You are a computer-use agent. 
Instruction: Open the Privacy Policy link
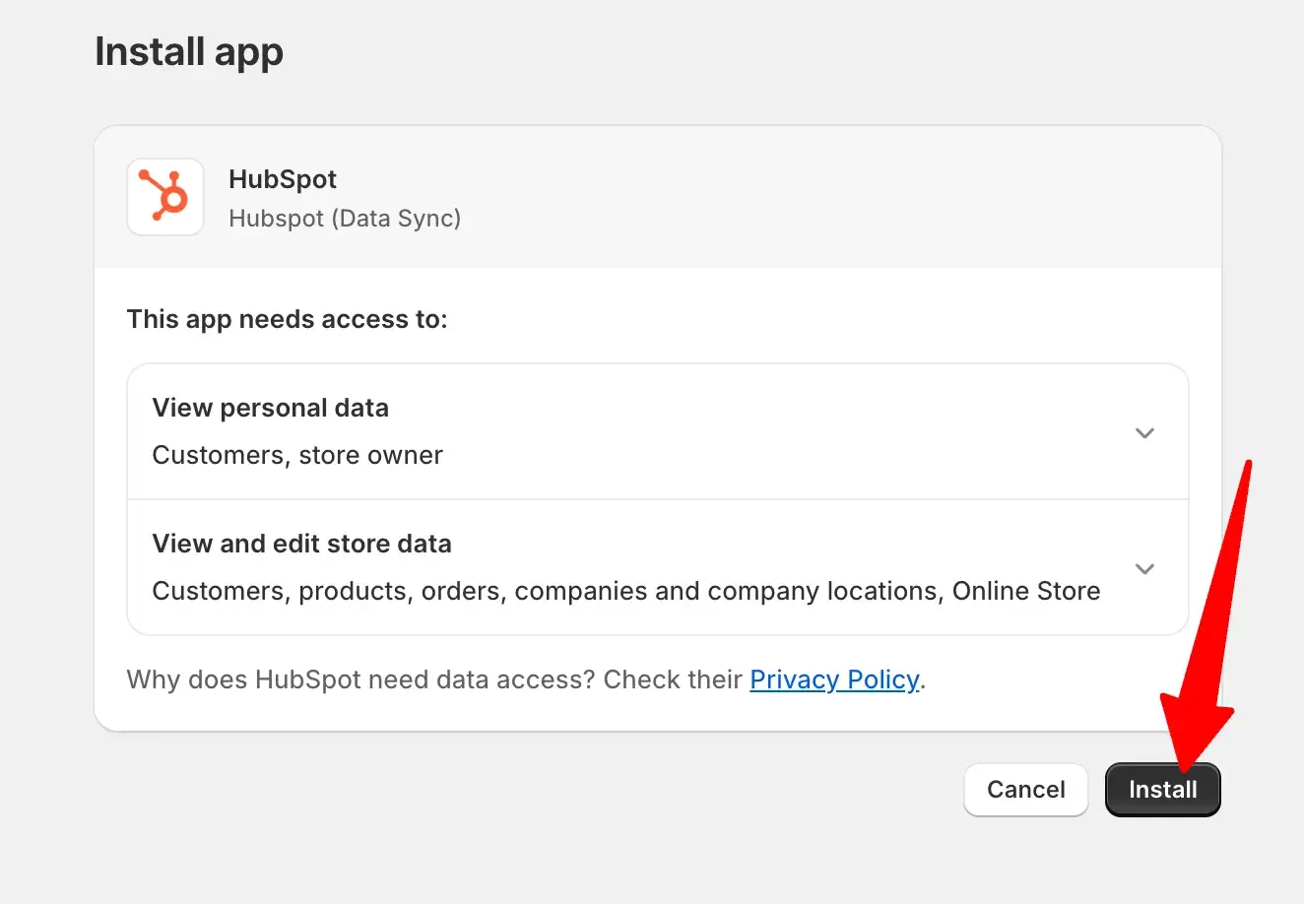pyautogui.click(x=834, y=679)
